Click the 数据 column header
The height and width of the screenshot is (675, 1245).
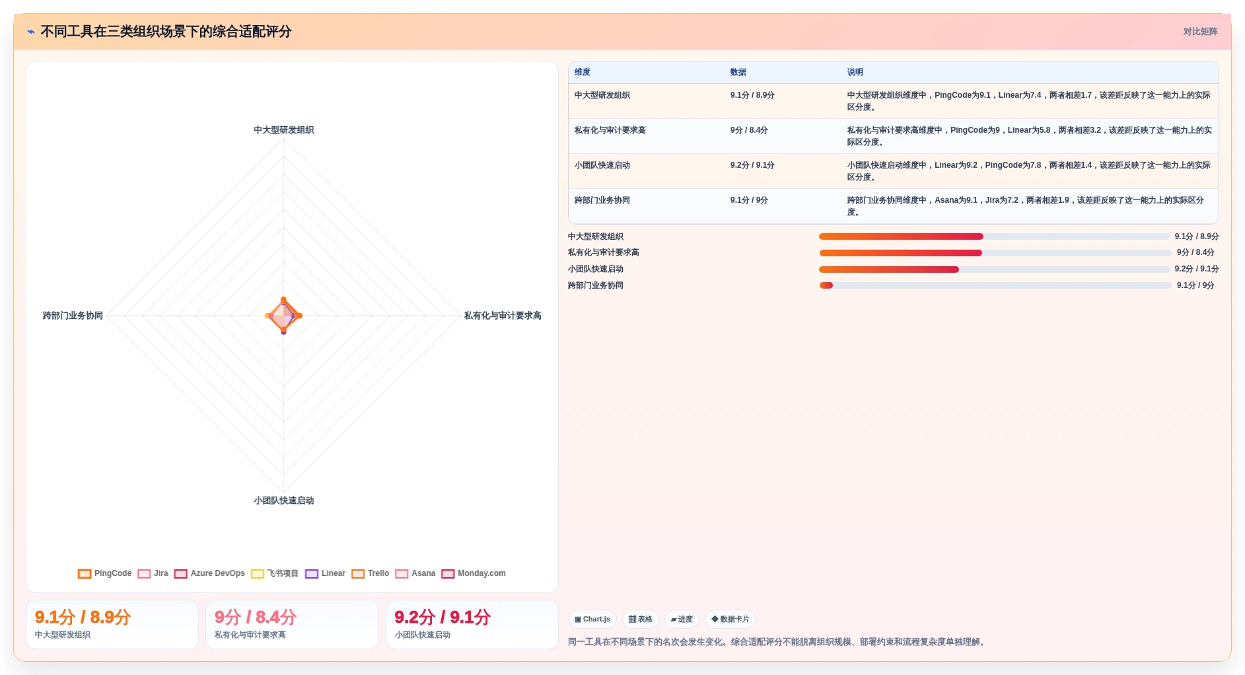point(738,72)
